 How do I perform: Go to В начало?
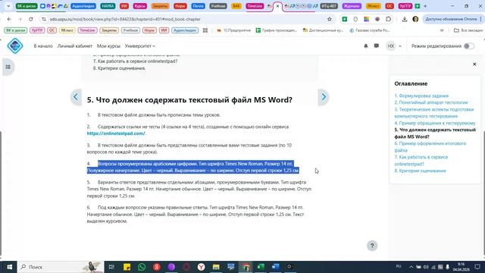tap(43, 45)
